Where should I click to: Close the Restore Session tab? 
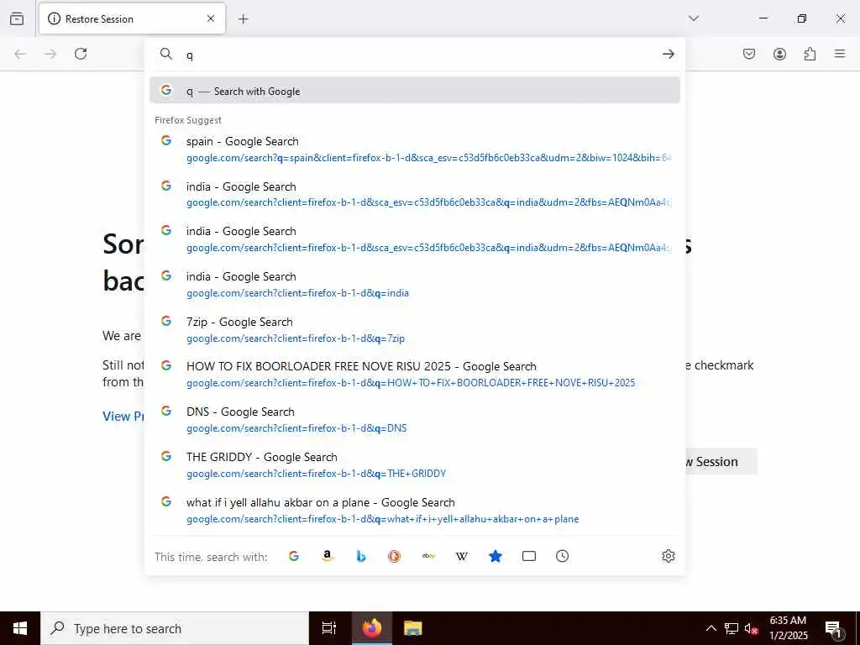coord(211,18)
